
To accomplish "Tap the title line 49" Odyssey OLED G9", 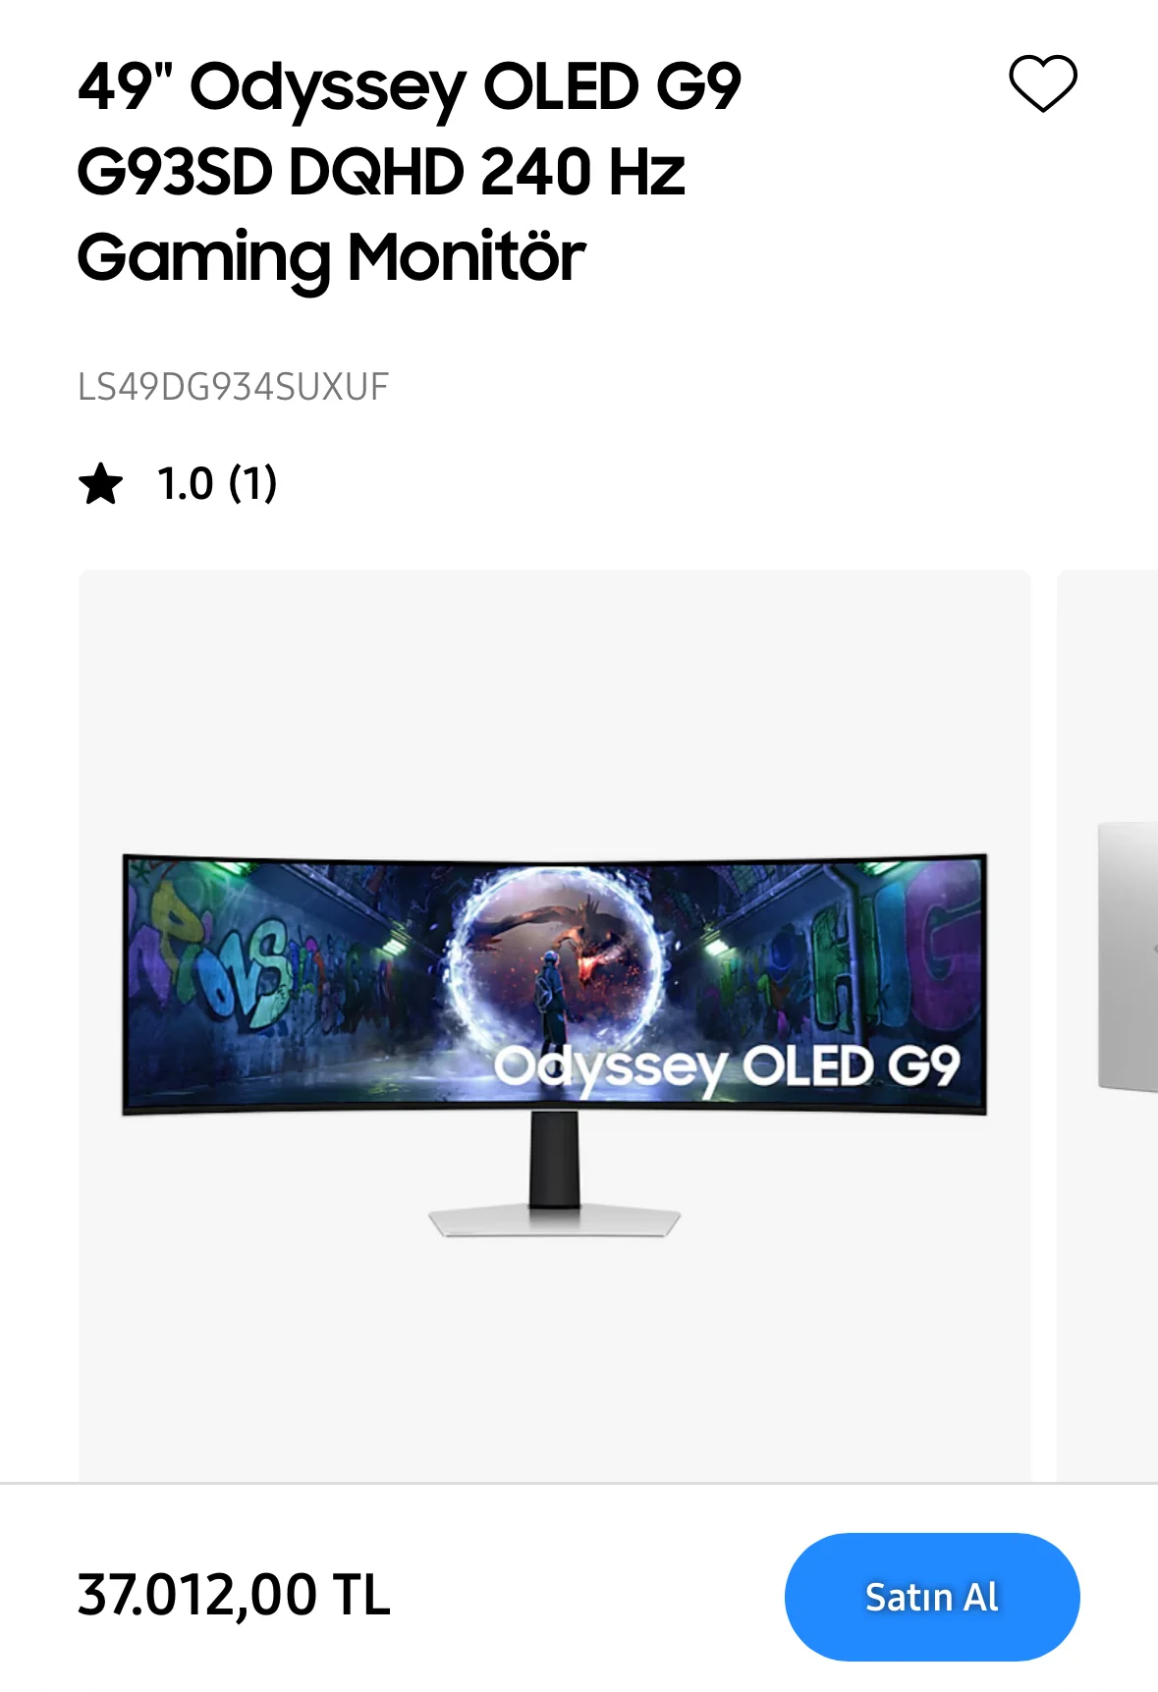I will point(410,87).
